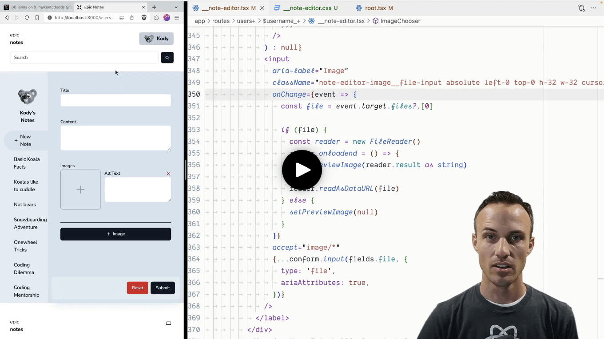
Task: Click inside the Title input field
Action: click(115, 100)
